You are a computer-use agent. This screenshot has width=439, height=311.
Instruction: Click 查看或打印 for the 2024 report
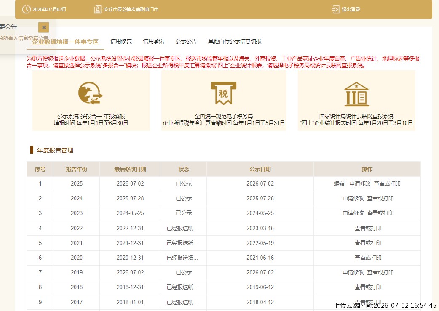pos(380,198)
